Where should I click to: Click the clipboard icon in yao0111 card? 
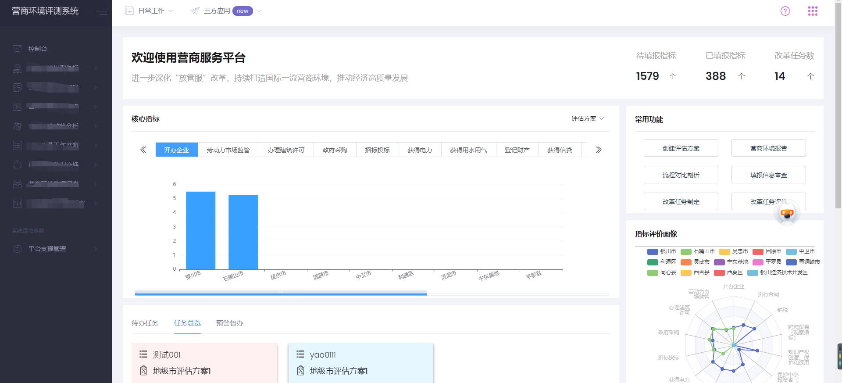click(x=300, y=371)
